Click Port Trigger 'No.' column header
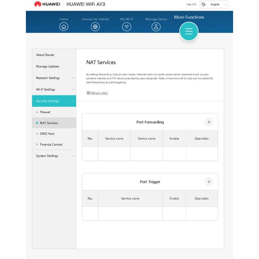 tap(90, 198)
